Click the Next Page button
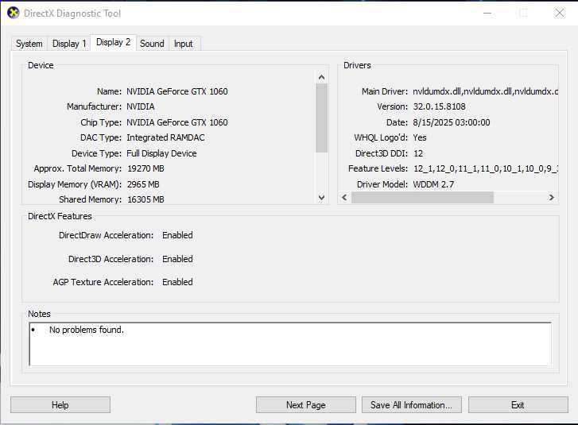 click(x=306, y=405)
